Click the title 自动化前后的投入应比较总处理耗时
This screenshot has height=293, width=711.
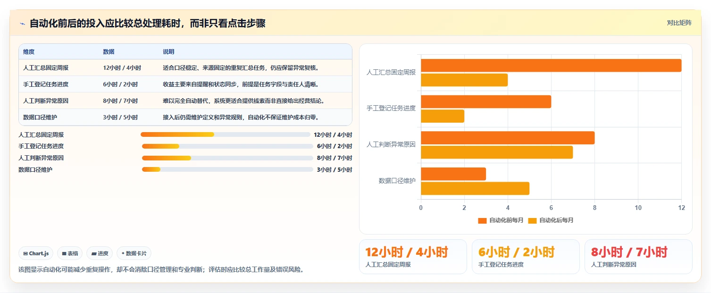pyautogui.click(x=148, y=24)
